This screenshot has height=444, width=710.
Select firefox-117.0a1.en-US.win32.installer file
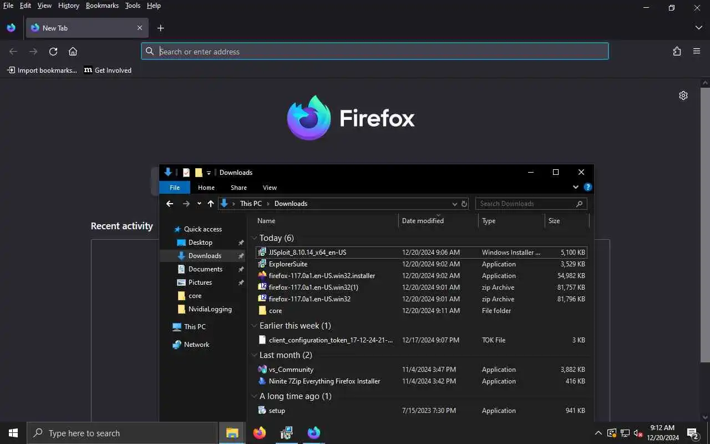coord(422,276)
